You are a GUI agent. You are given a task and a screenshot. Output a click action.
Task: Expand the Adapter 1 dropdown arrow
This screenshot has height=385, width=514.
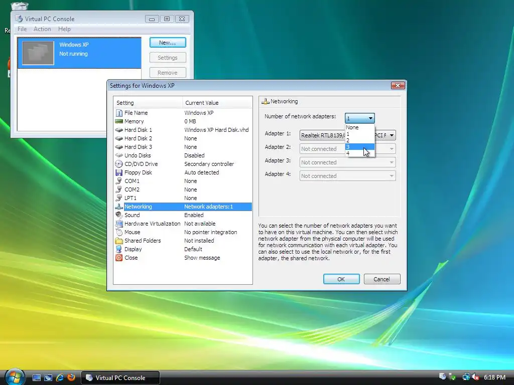[392, 135]
